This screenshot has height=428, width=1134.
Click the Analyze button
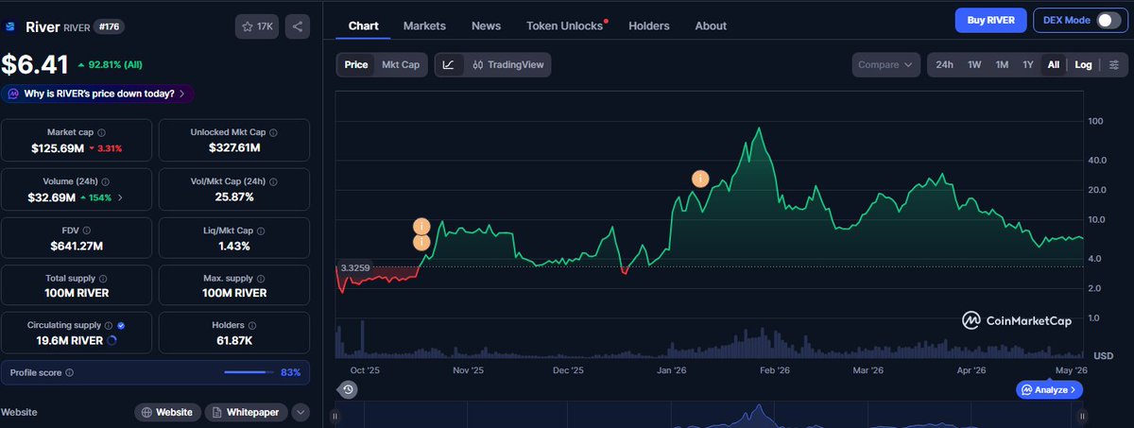coord(1049,389)
